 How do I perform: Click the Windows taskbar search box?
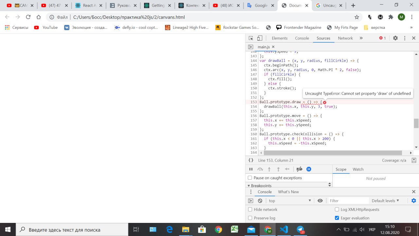pyautogui.click(x=72, y=229)
